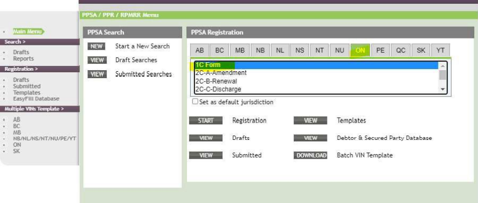
Task: Select the NB jurisdiction tab
Action: (x=260, y=50)
